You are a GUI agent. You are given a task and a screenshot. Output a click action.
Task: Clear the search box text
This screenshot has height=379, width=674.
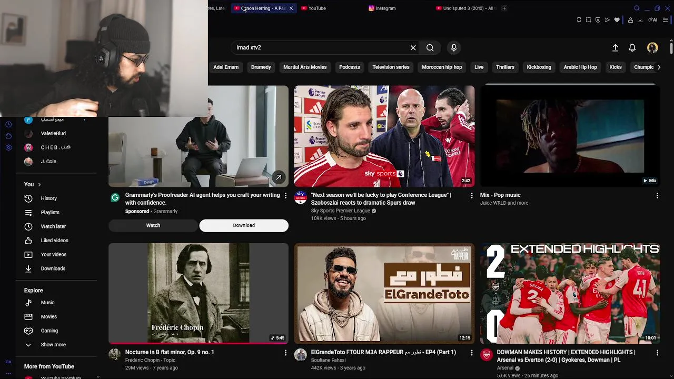(413, 47)
